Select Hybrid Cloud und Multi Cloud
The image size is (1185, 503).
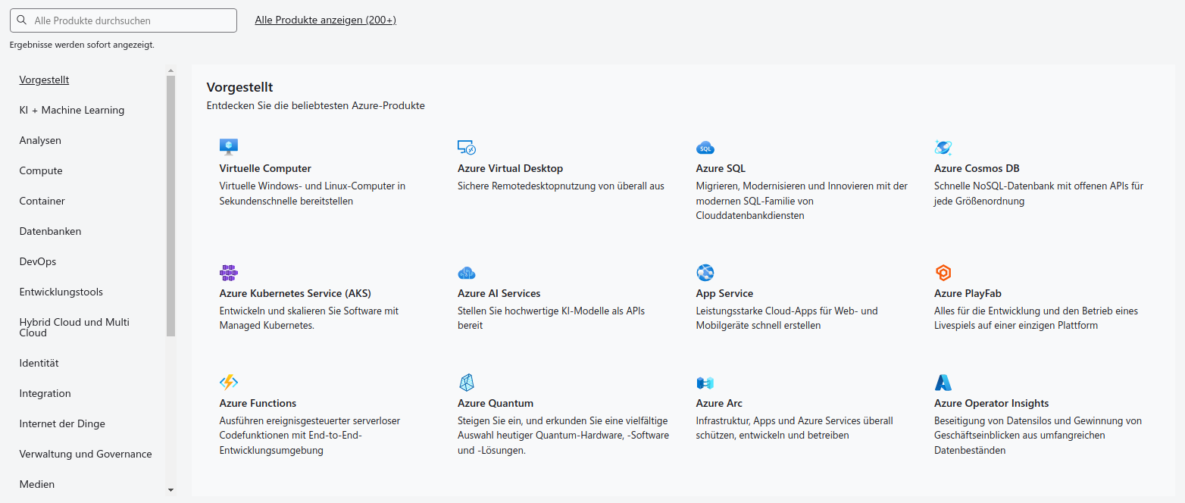click(73, 326)
